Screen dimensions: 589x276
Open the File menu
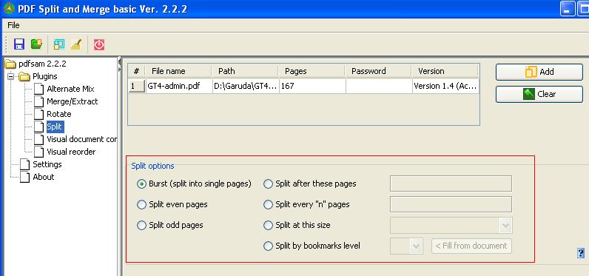pos(13,25)
